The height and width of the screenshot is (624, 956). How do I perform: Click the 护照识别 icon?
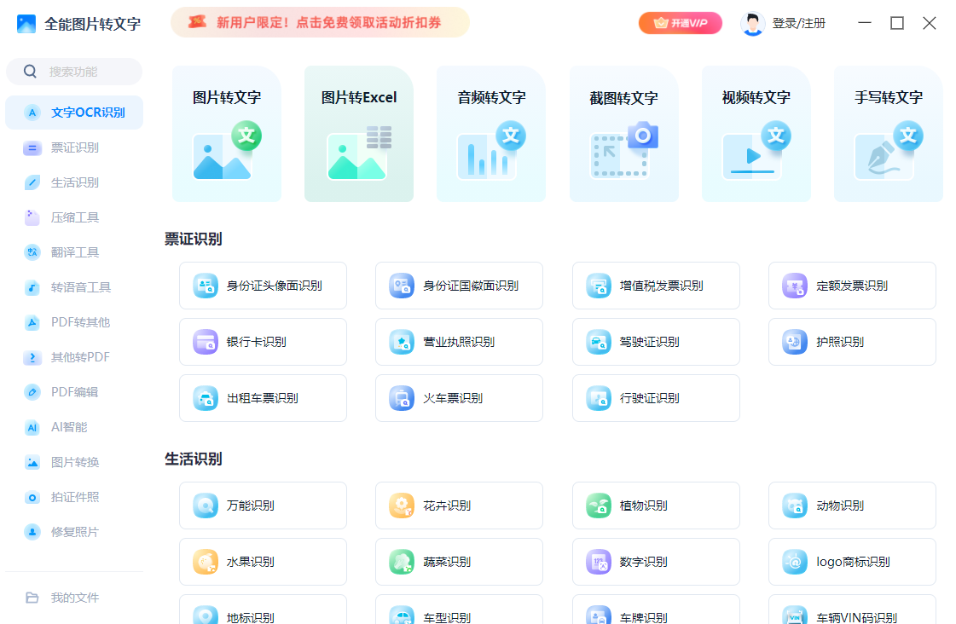pos(795,342)
